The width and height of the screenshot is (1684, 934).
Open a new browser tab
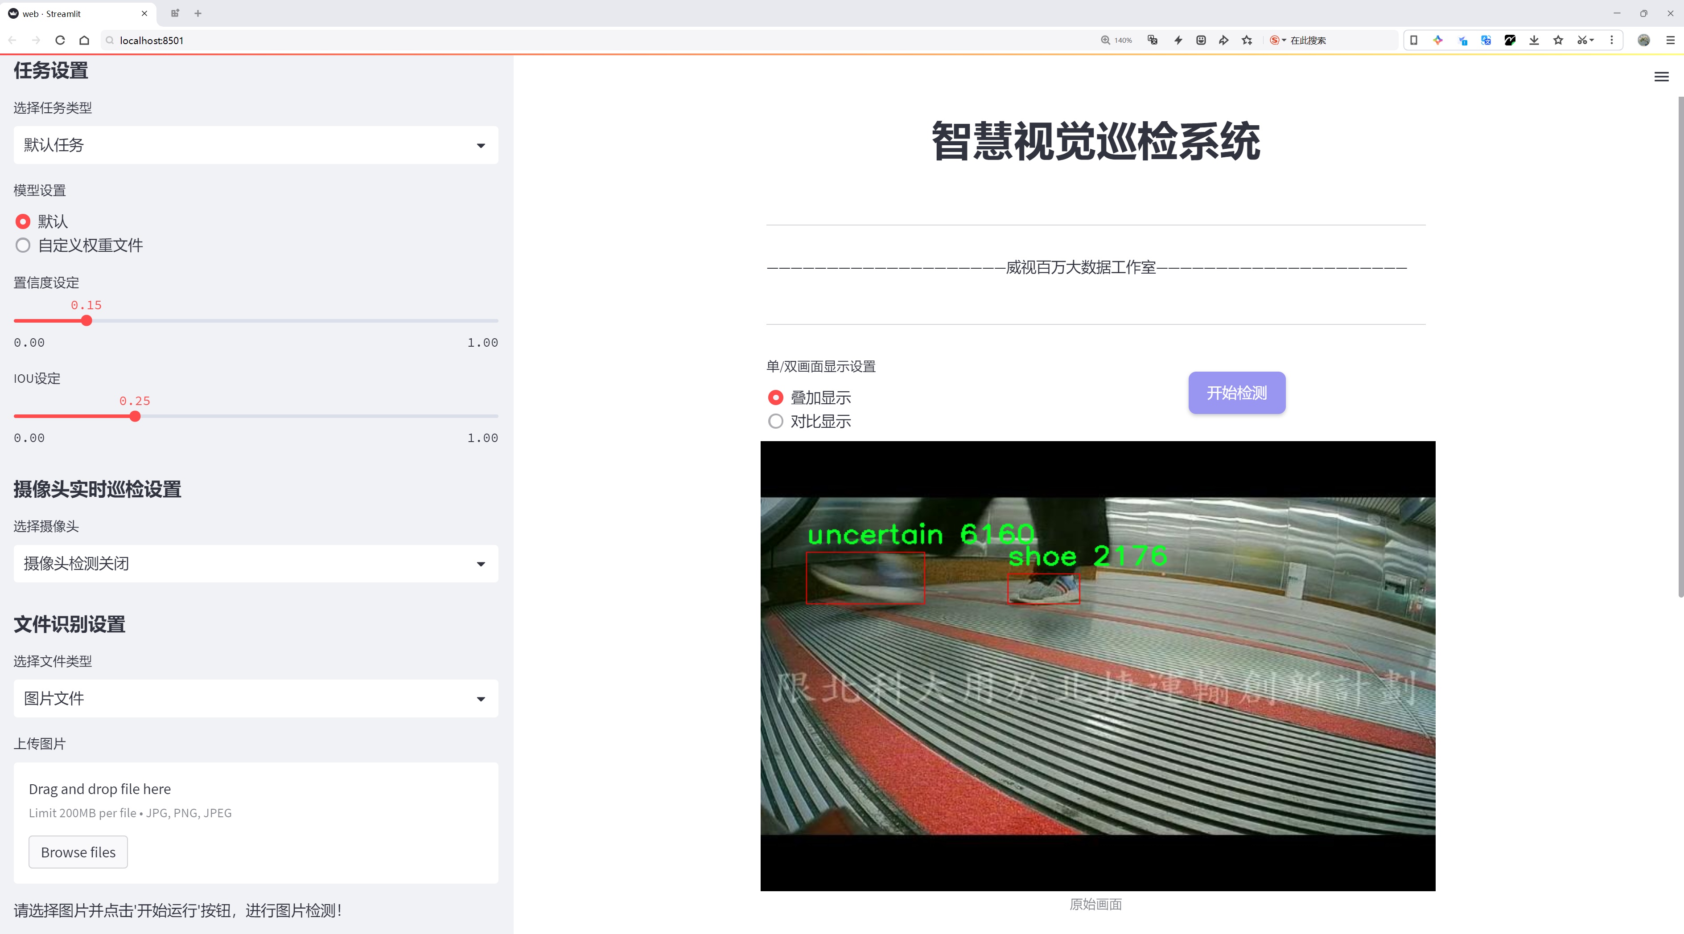click(198, 13)
